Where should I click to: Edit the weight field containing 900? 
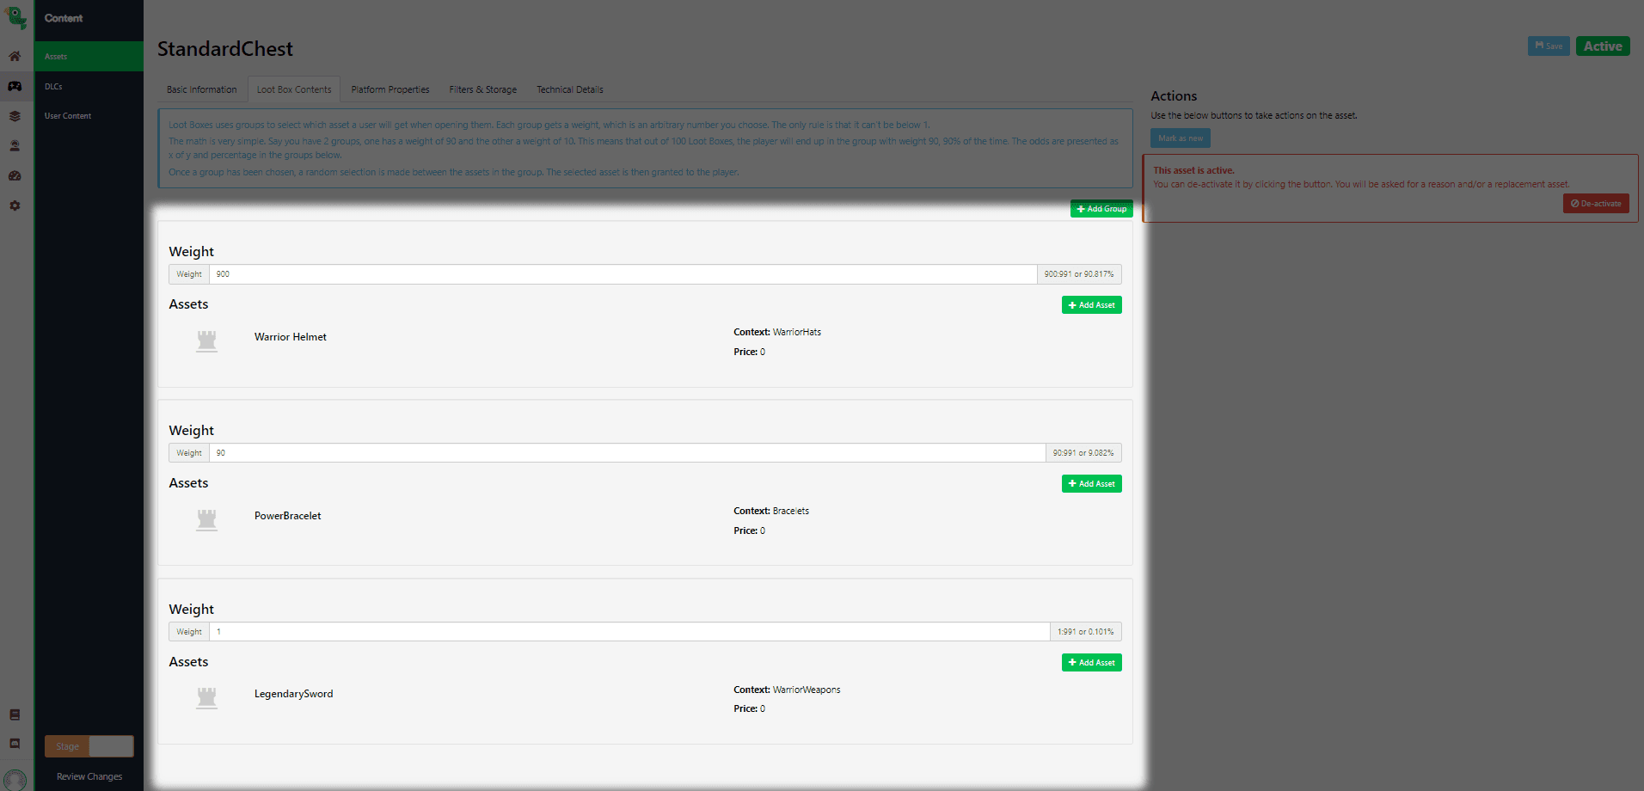(623, 274)
